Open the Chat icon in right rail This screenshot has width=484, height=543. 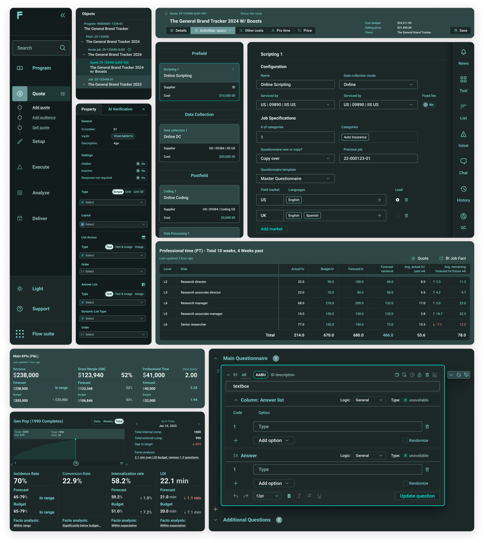[x=463, y=162]
